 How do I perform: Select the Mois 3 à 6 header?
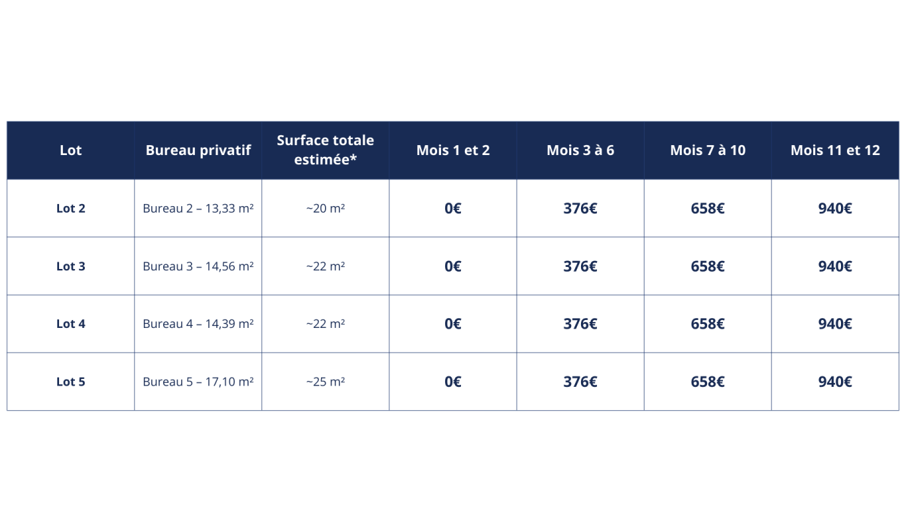click(580, 150)
